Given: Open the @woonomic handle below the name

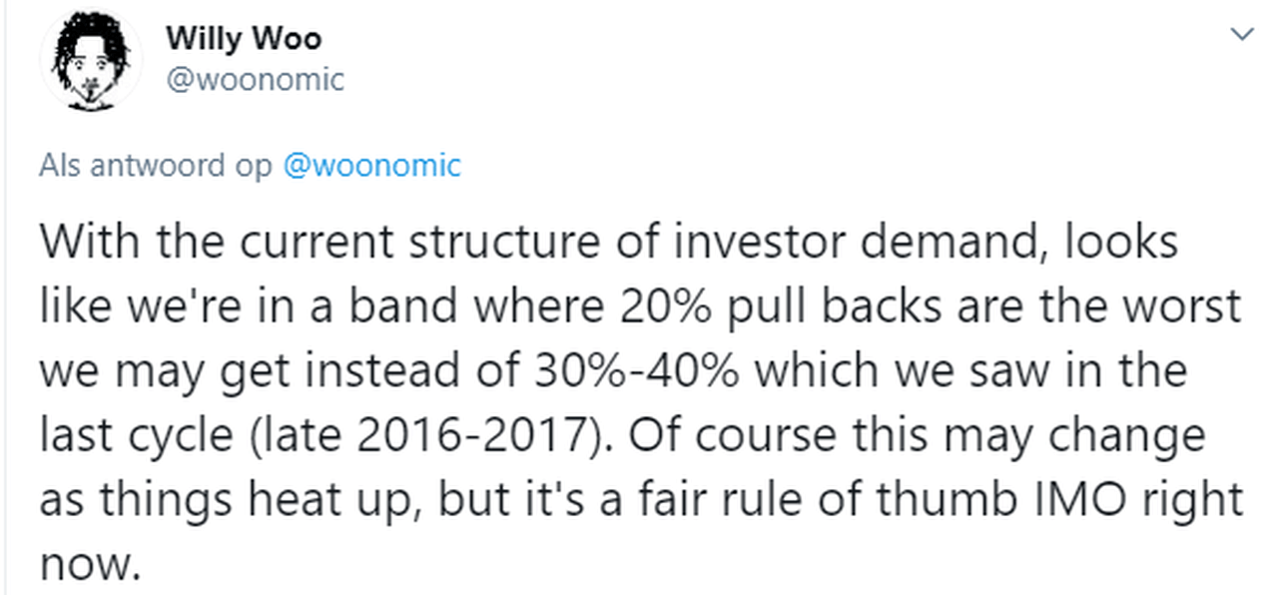Looking at the screenshot, I should click(255, 80).
